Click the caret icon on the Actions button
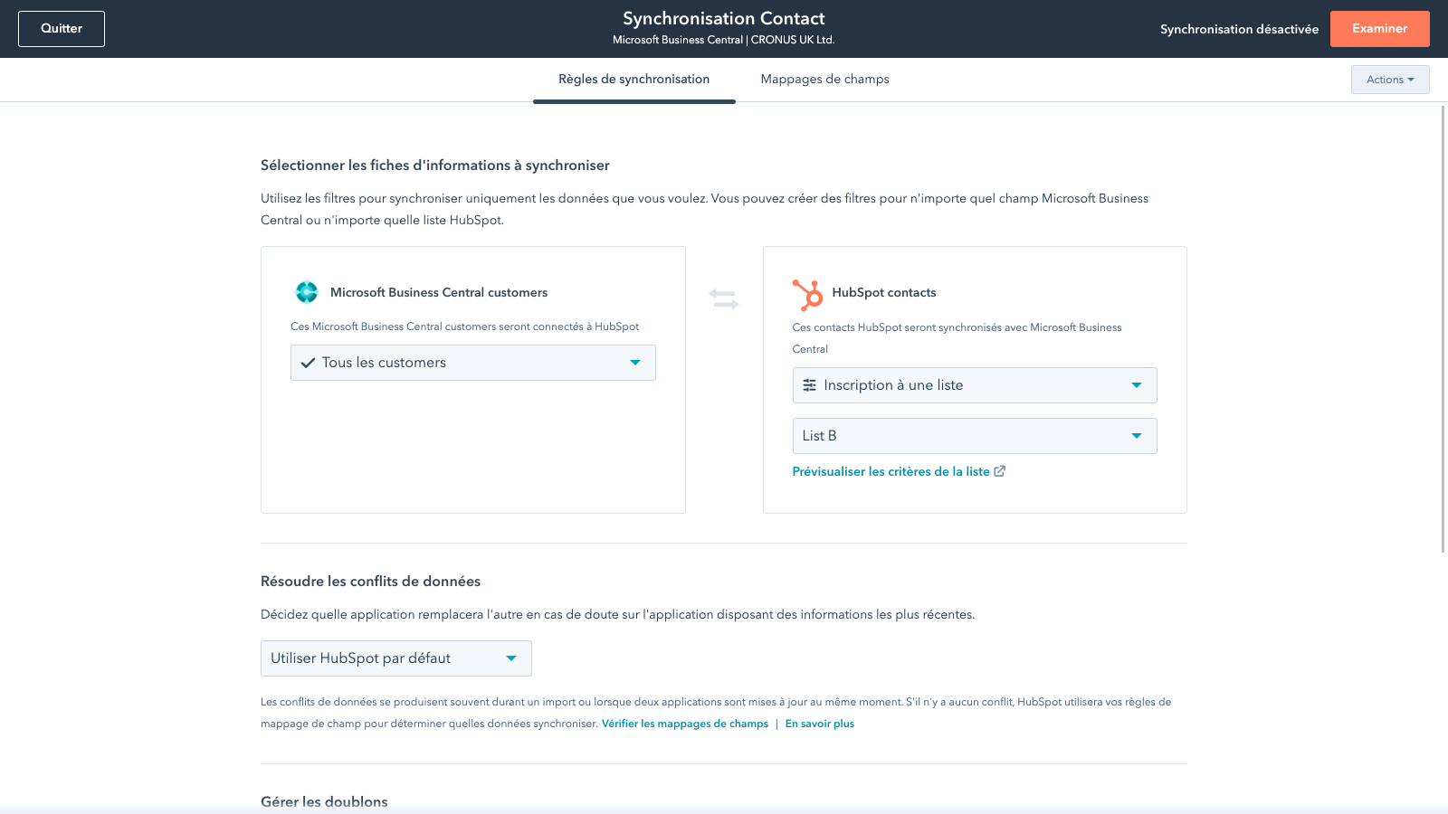Image resolution: width=1448 pixels, height=814 pixels. tap(1409, 80)
